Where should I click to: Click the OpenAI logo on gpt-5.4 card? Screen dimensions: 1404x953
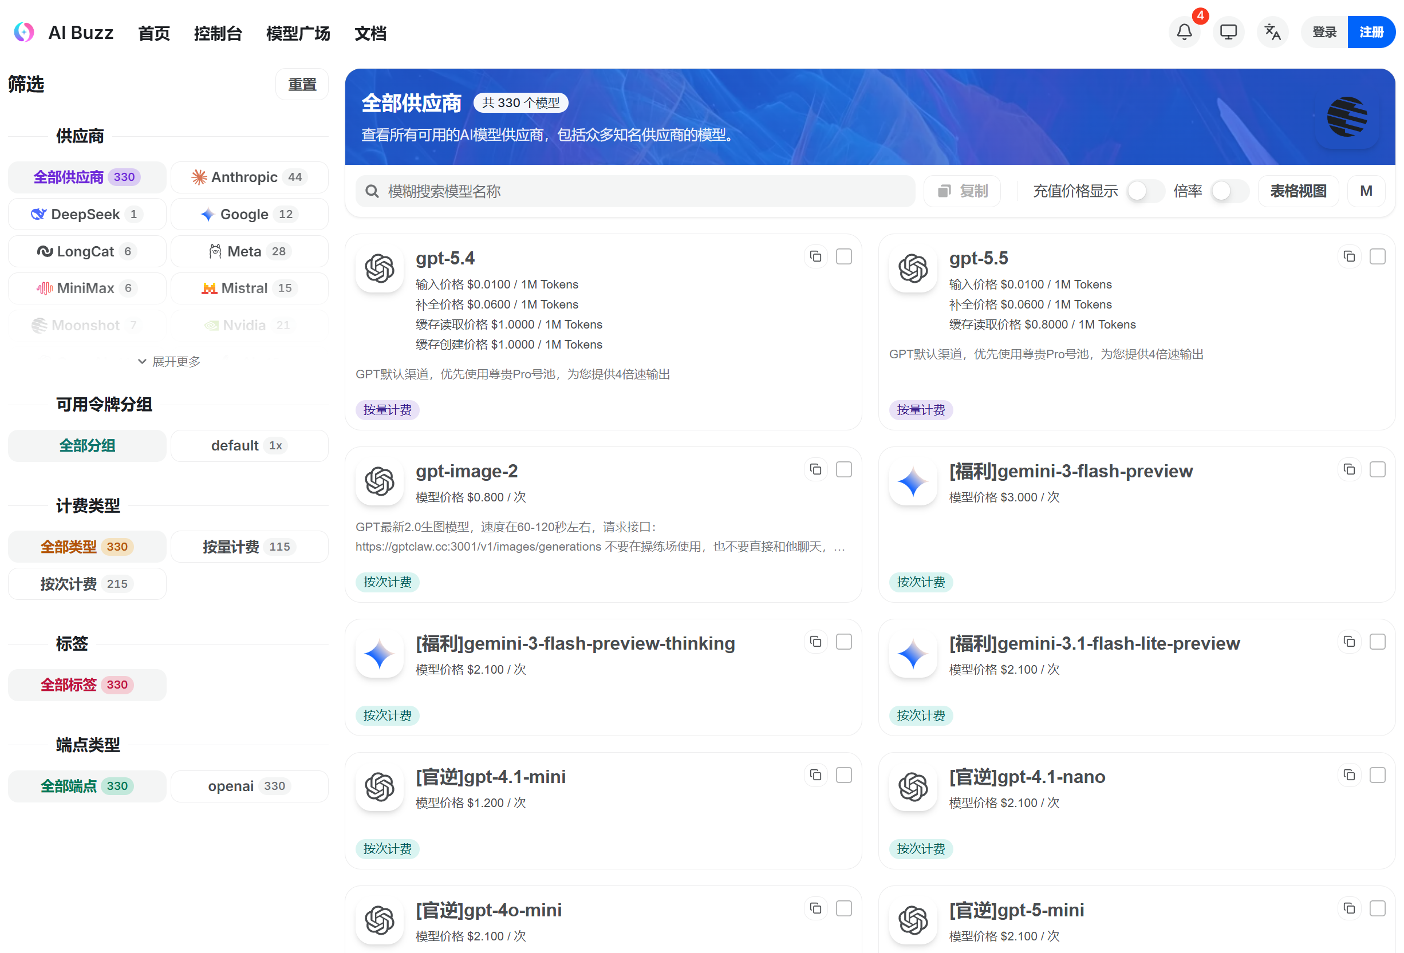pos(380,269)
